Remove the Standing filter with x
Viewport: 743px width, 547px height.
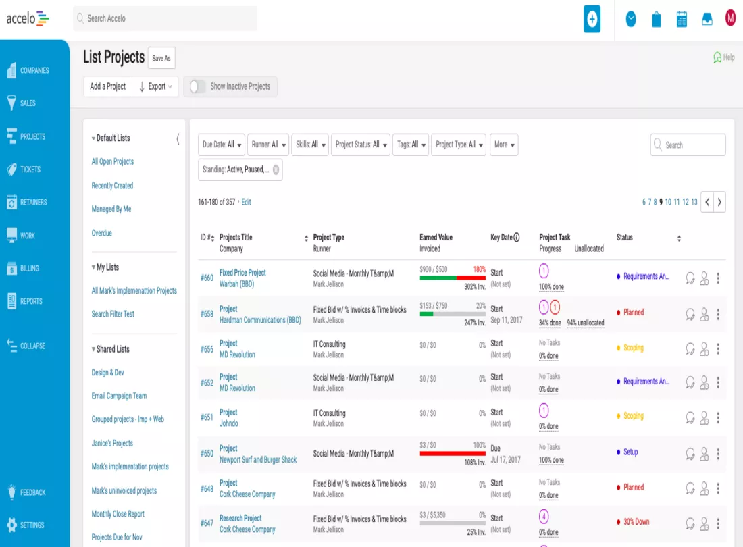pos(276,170)
